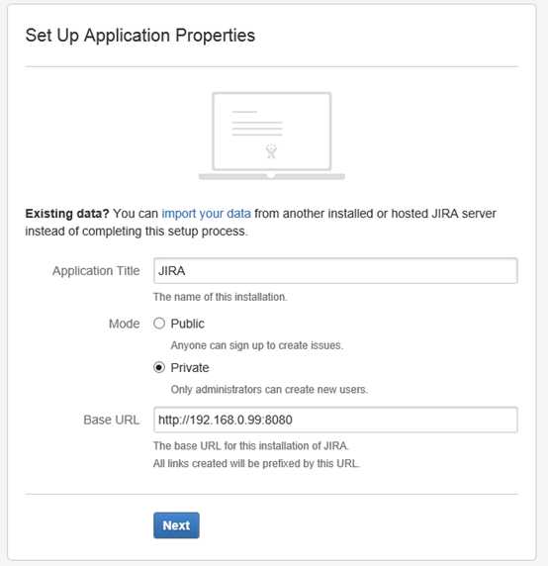Click the blue Next button
The width and height of the screenshot is (548, 566).
(176, 525)
